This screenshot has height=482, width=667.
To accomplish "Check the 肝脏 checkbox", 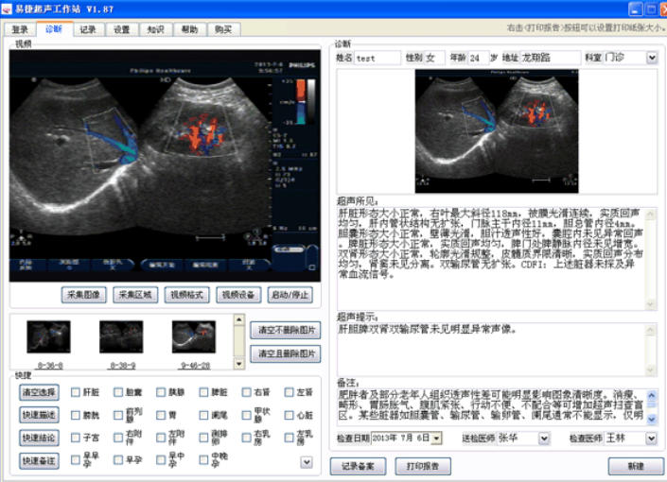I will point(76,392).
